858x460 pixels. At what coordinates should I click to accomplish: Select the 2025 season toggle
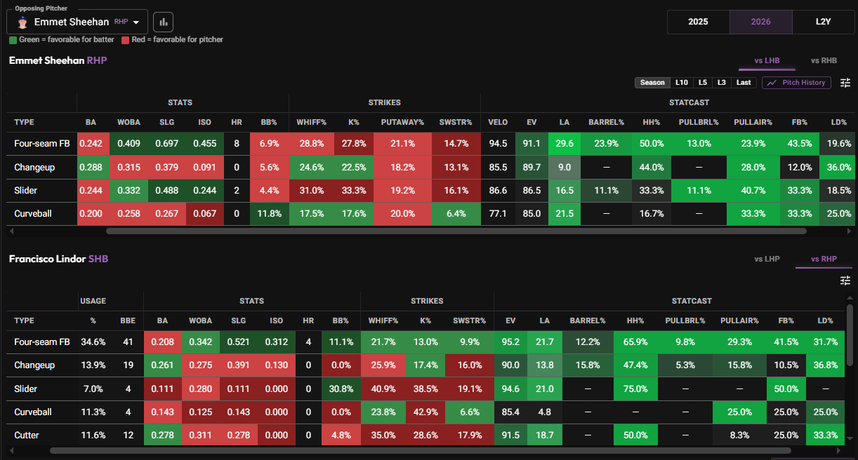[698, 22]
